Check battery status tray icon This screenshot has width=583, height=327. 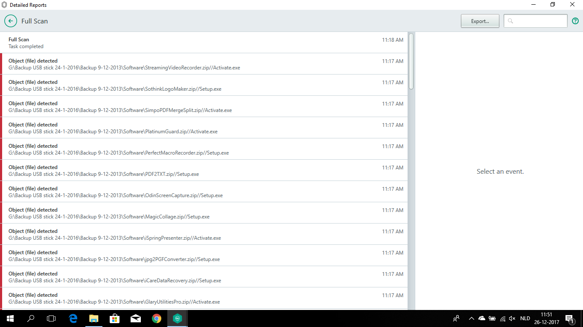pos(492,318)
